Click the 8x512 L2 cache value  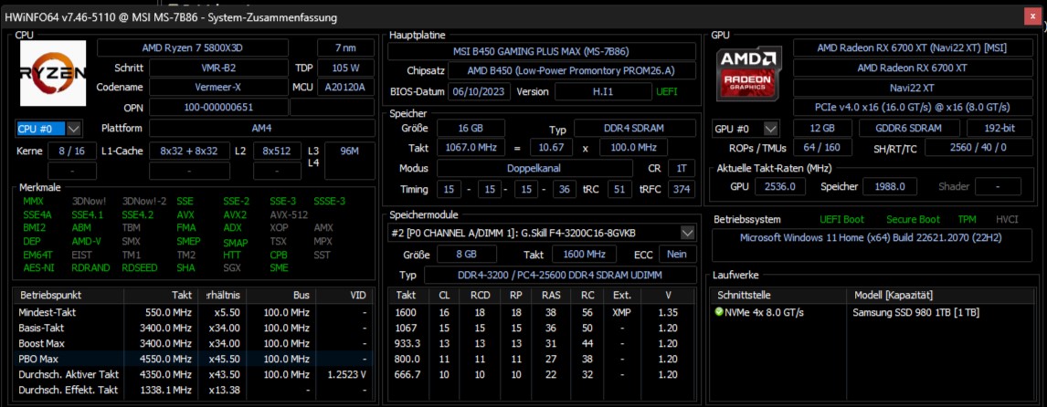[277, 151]
